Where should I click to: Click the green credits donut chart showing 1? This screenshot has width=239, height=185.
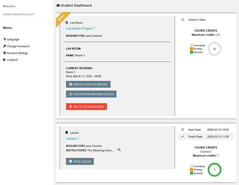pyautogui.click(x=214, y=170)
